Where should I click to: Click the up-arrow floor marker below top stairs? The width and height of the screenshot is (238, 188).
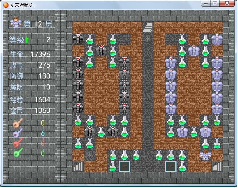[148, 39]
